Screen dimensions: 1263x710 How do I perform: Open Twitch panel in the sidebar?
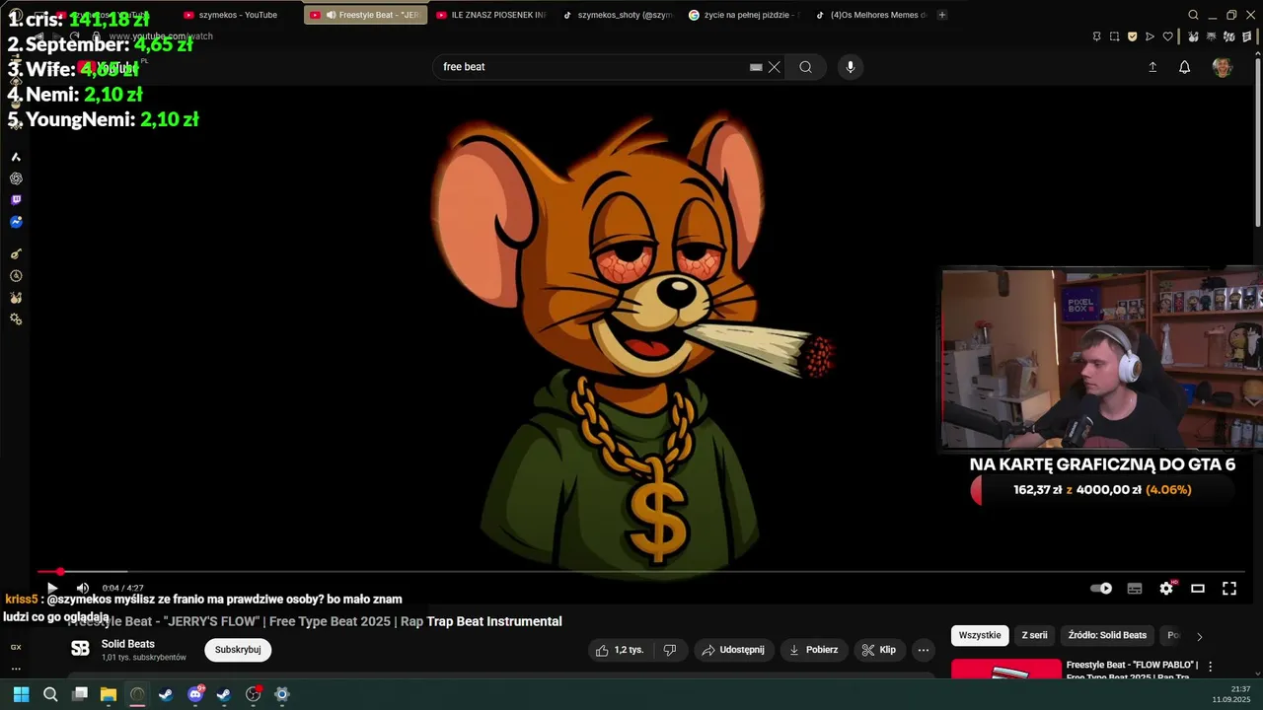16,200
